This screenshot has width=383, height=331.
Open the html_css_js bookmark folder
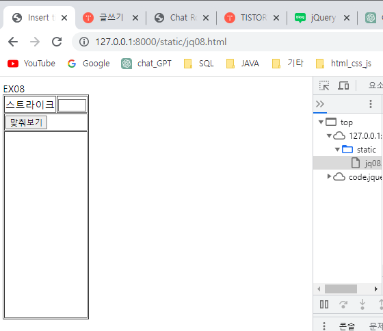coord(343,64)
